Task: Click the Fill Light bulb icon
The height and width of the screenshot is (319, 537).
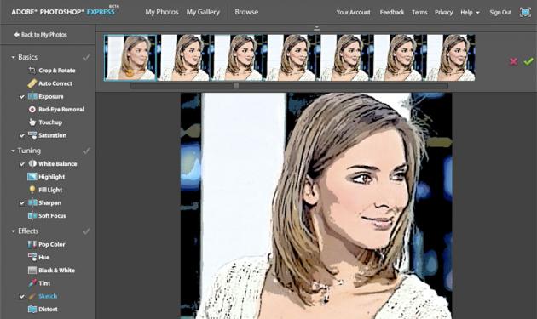Action: pos(32,190)
